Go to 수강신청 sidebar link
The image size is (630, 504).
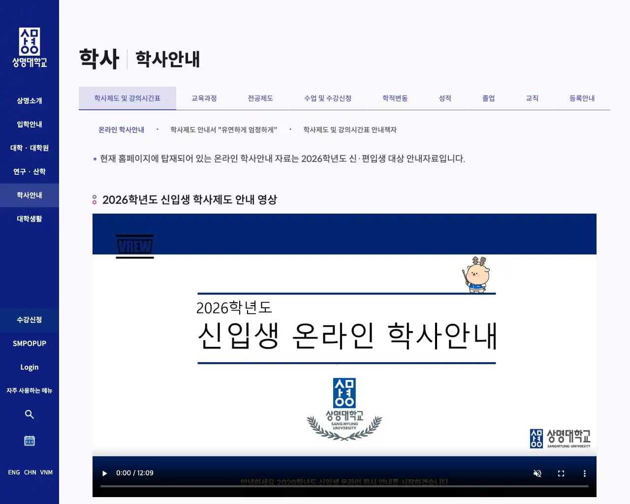[30, 320]
